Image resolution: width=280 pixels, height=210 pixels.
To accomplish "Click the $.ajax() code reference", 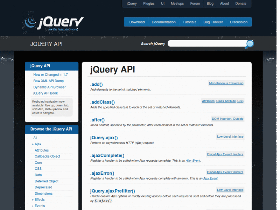I will 103,201.
